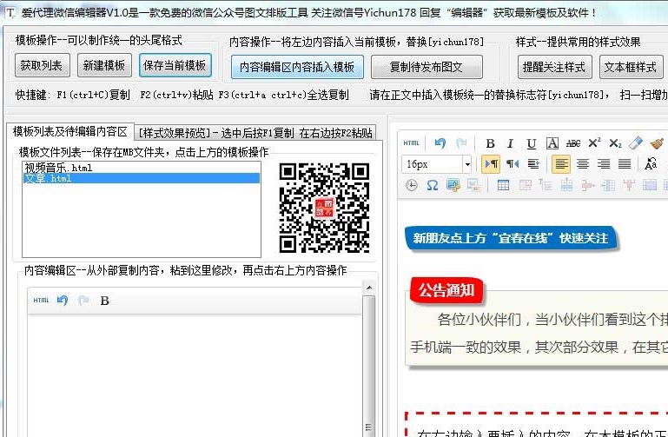Screen dimensions: 668x437
Task: Toggle bold in left content editor
Action: pos(105,301)
